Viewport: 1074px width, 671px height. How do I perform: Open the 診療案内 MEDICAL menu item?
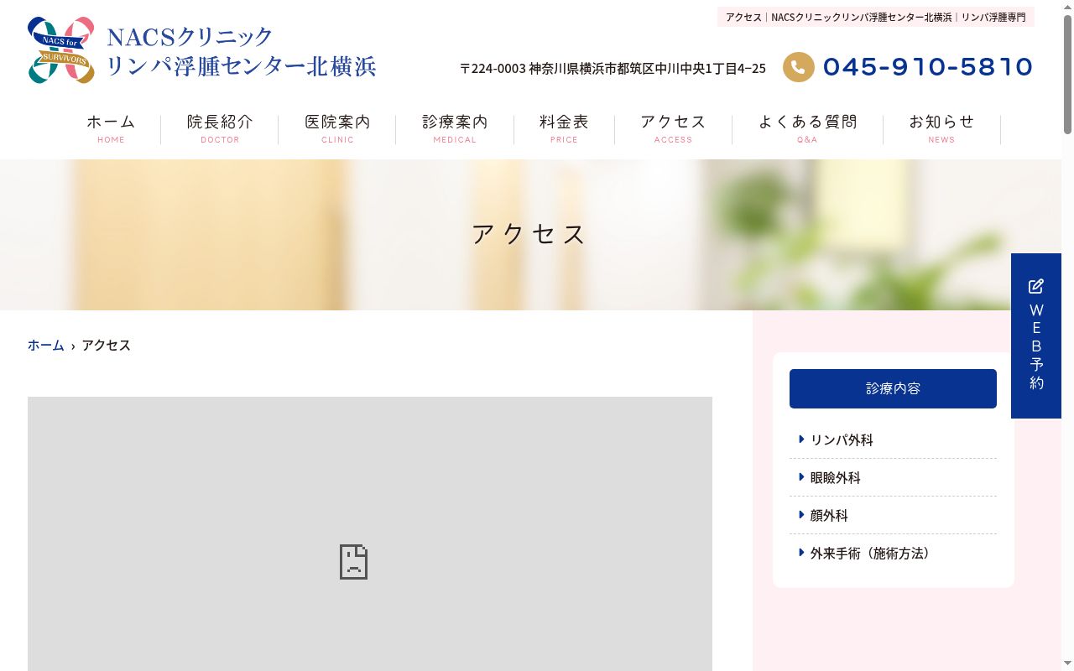pyautogui.click(x=455, y=128)
